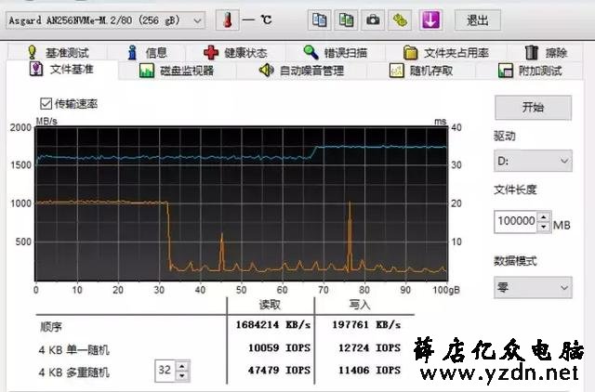Click the queue depth 32 input field
The width and height of the screenshot is (595, 392).
[x=165, y=371]
